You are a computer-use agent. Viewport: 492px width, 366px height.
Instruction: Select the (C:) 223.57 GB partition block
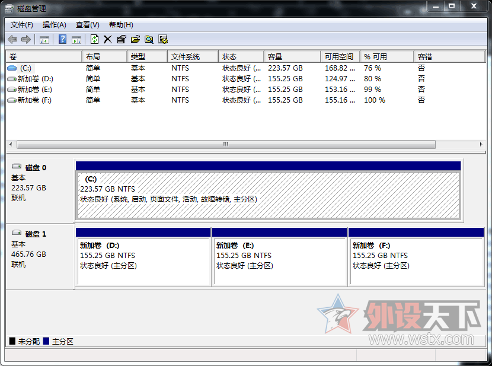point(269,190)
